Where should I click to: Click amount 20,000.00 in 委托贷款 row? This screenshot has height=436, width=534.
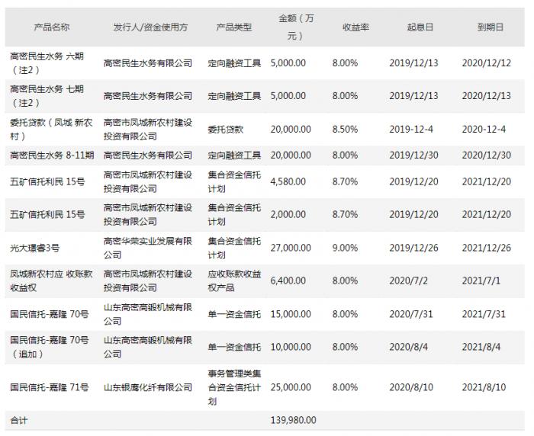(291, 130)
